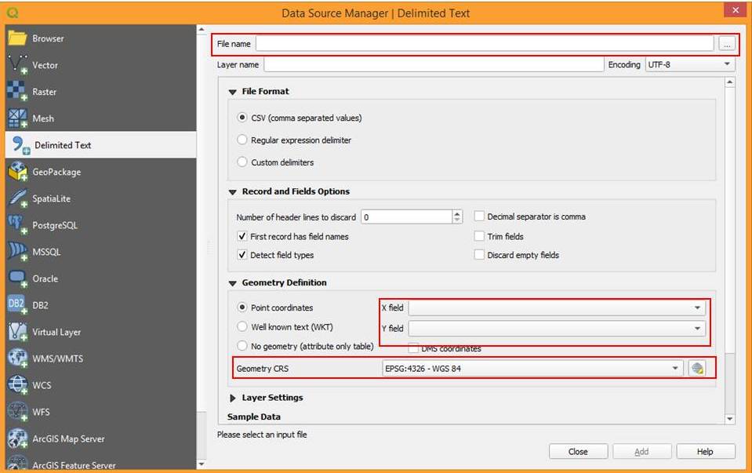The width and height of the screenshot is (752, 473).
Task: Switch to the WMS/WMTS tab
Action: [100, 358]
